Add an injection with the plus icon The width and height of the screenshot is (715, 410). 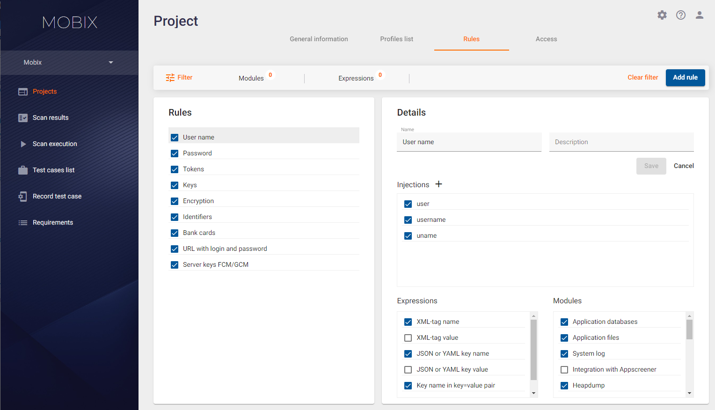click(x=438, y=184)
